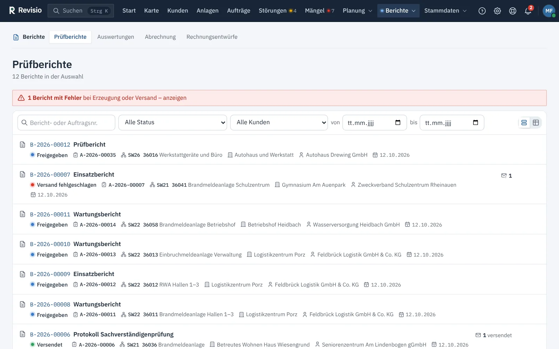The image size is (559, 349).
Task: Click document icon of report B-2026-00012
Action: [23, 144]
